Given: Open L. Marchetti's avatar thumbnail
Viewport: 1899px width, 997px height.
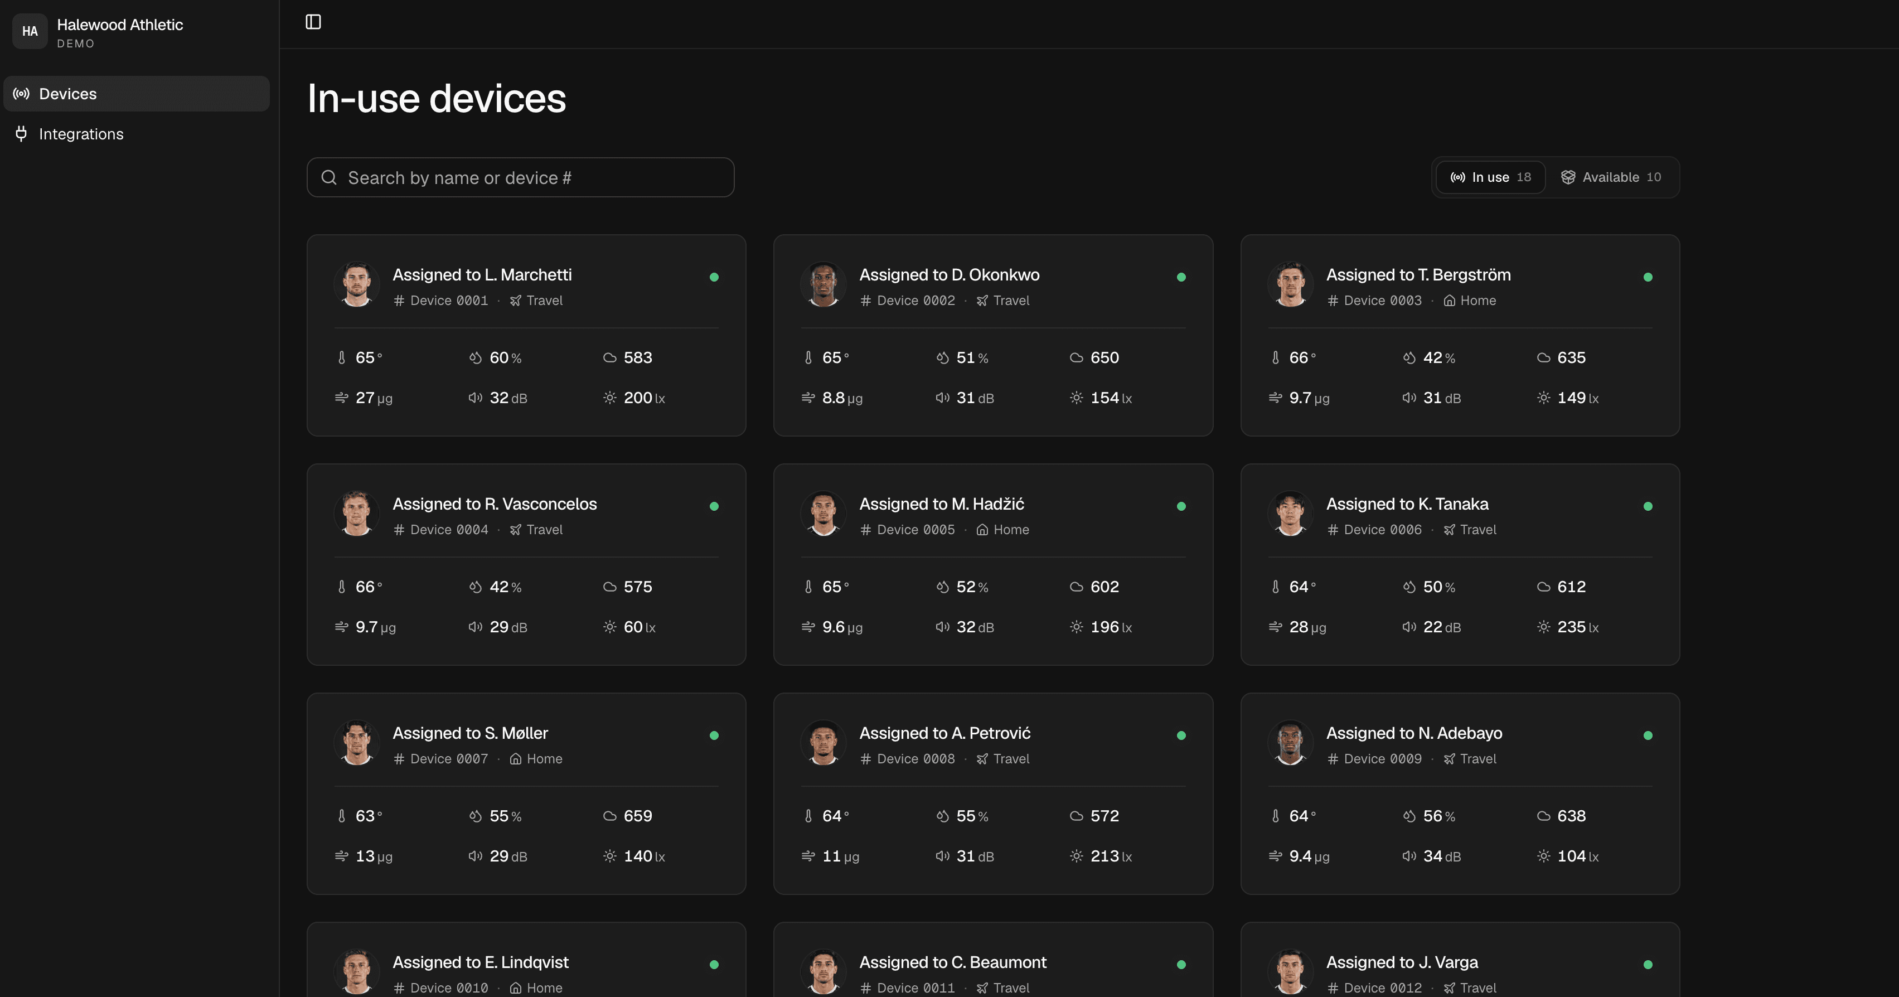Looking at the screenshot, I should pos(357,284).
